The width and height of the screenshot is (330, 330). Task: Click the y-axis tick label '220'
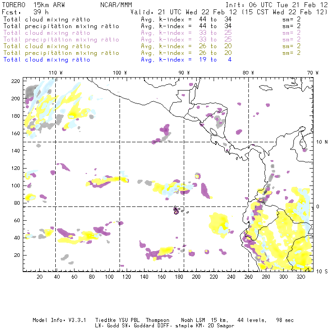(16, 81)
